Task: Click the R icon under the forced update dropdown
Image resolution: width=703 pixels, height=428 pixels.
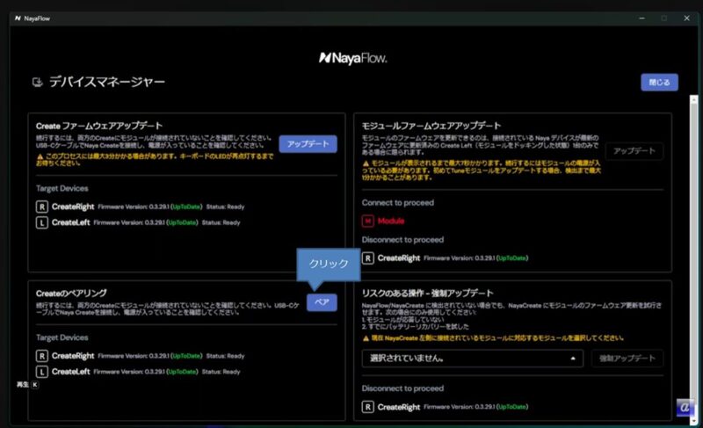Action: [368, 407]
